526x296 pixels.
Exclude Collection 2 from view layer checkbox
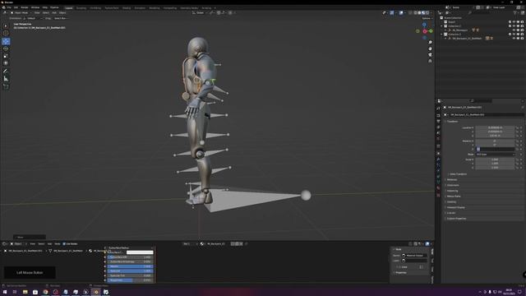pyautogui.click(x=510, y=25)
